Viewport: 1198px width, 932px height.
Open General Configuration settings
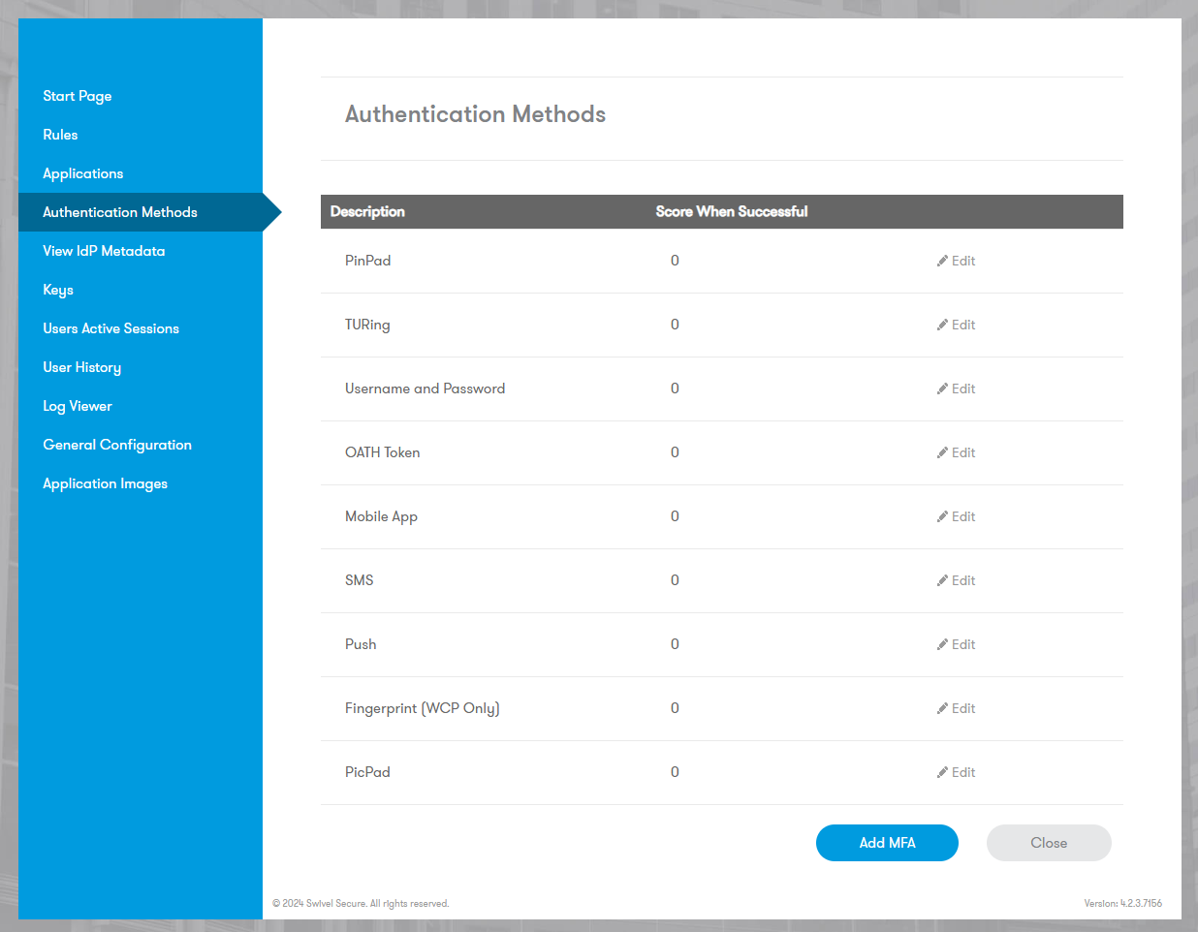click(x=116, y=445)
